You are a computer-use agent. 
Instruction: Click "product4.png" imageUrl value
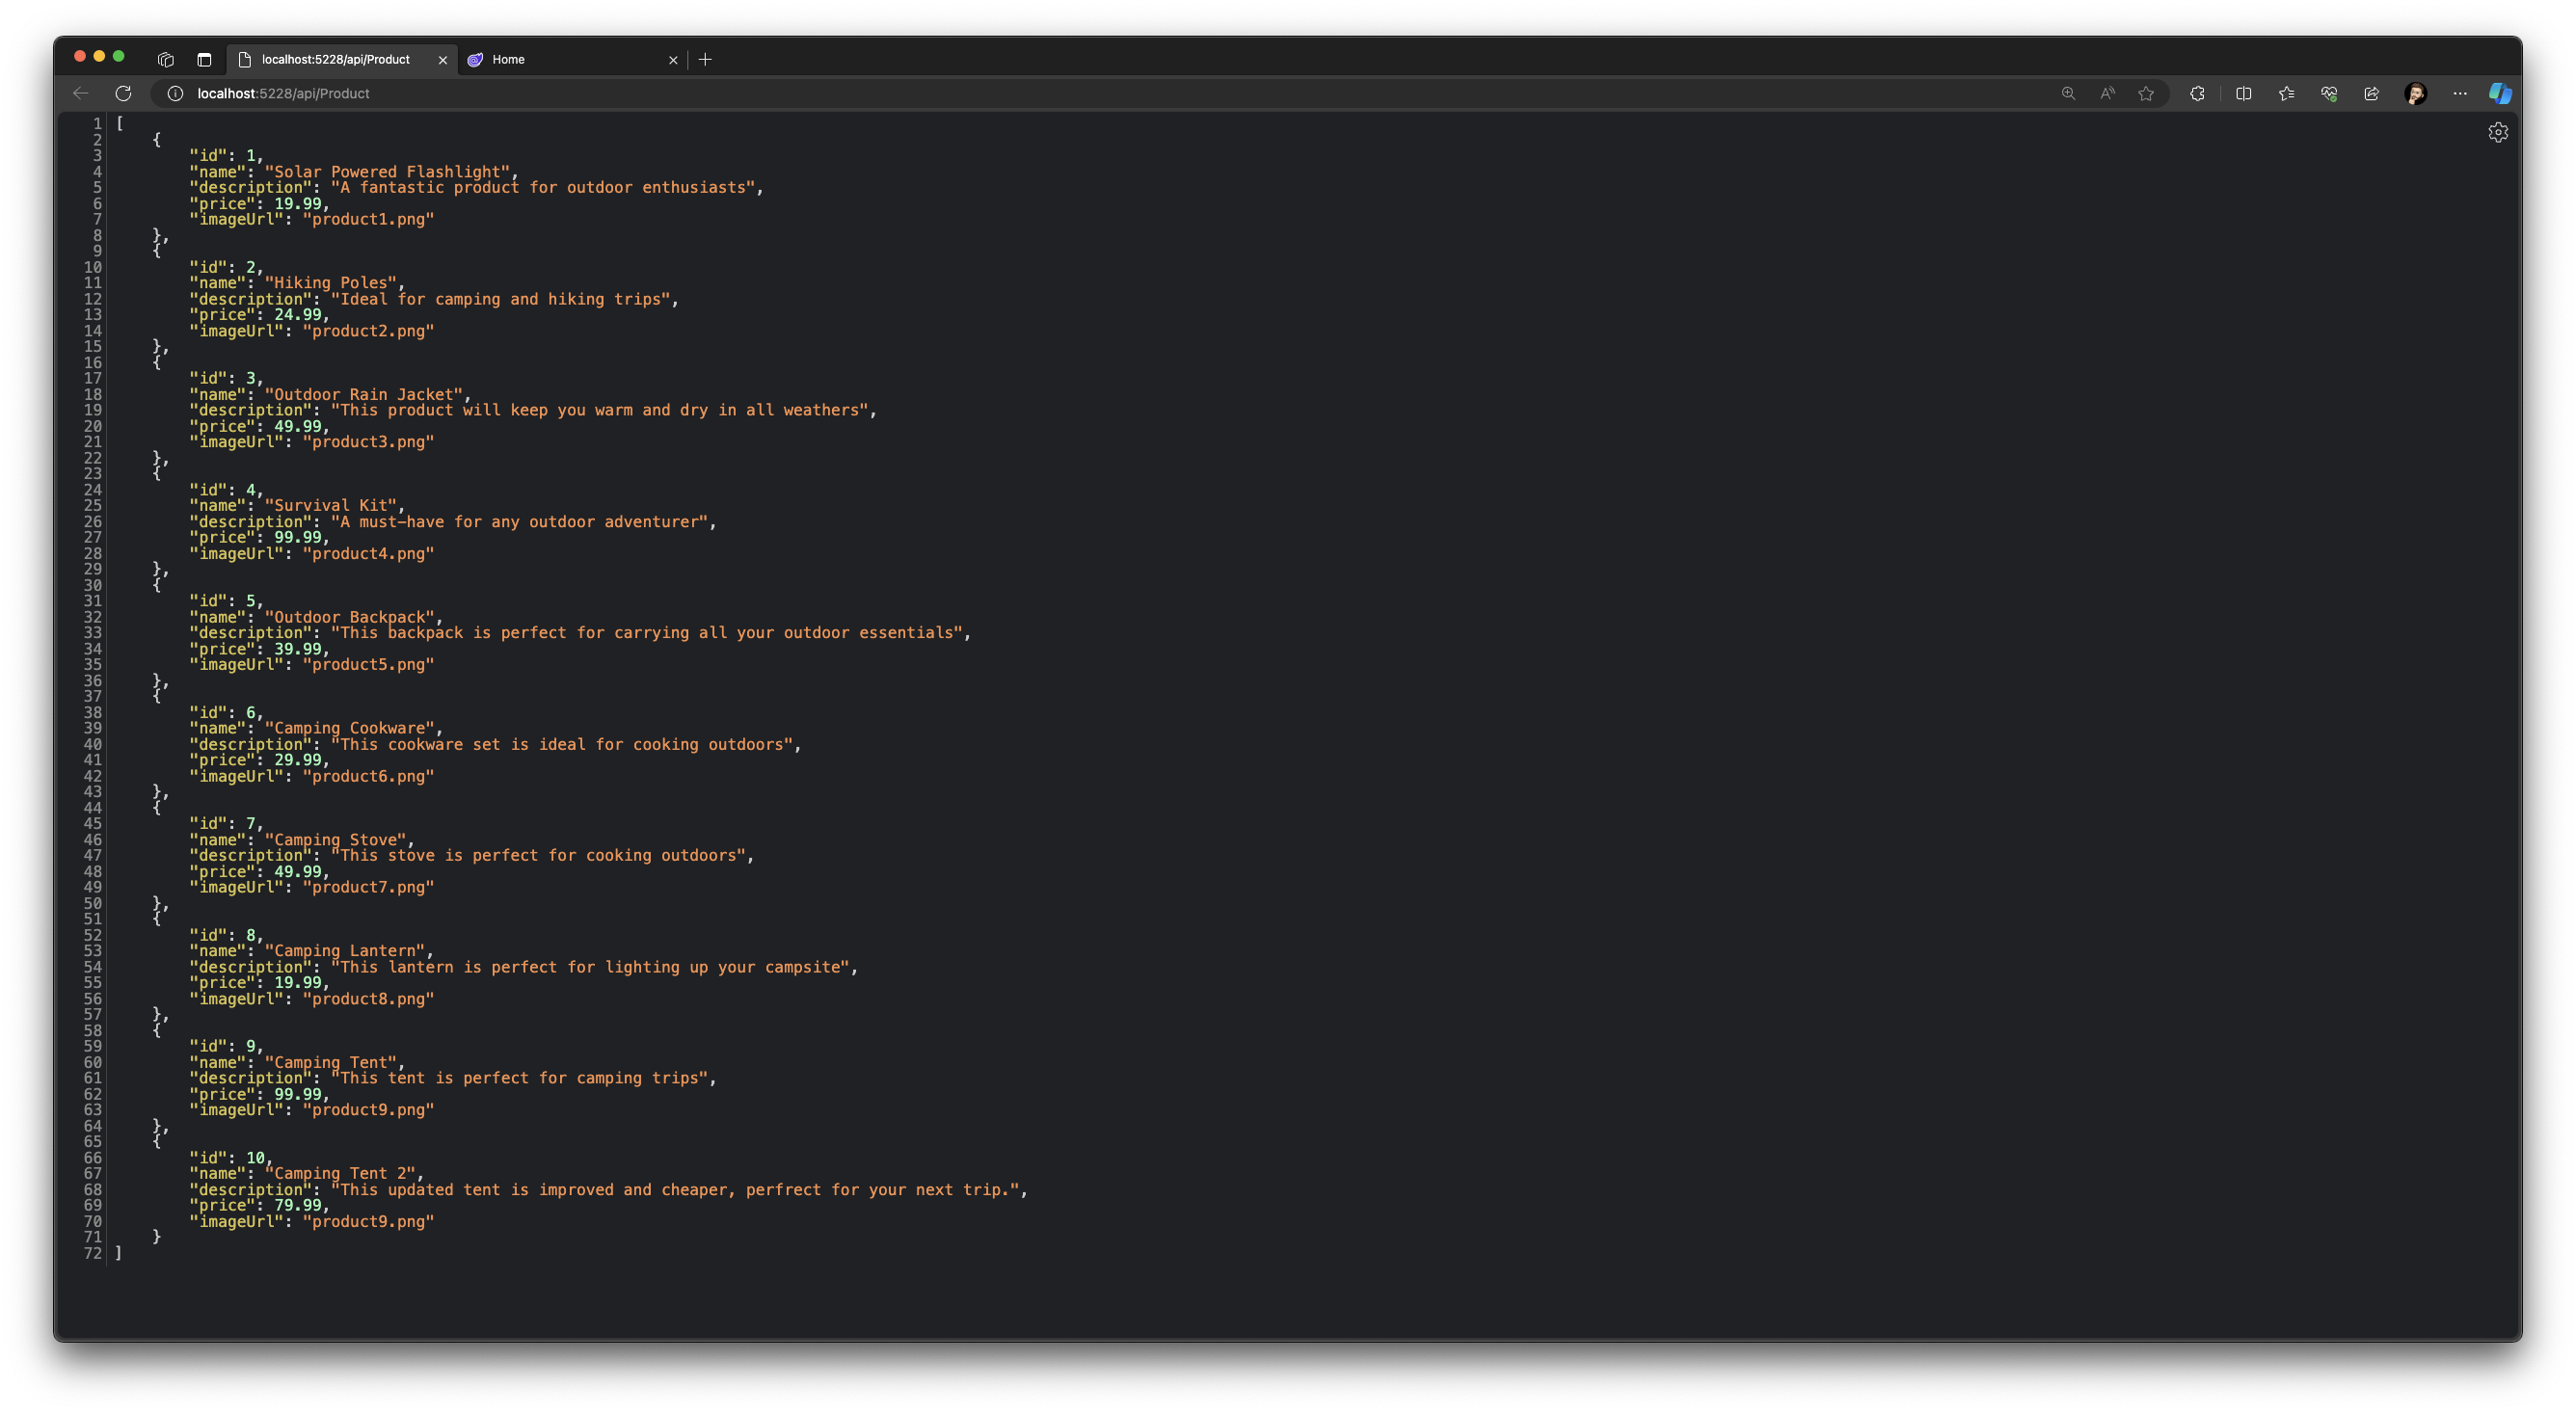(x=369, y=553)
